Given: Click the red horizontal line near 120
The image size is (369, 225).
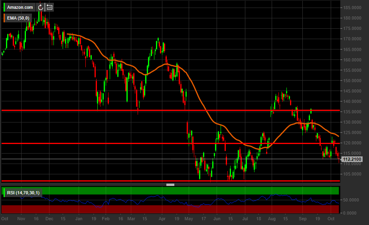Looking at the screenshot, I should coord(120,143).
